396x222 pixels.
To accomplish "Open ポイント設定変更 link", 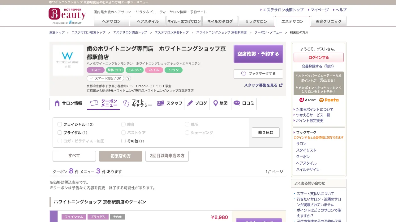I will 310,121.
